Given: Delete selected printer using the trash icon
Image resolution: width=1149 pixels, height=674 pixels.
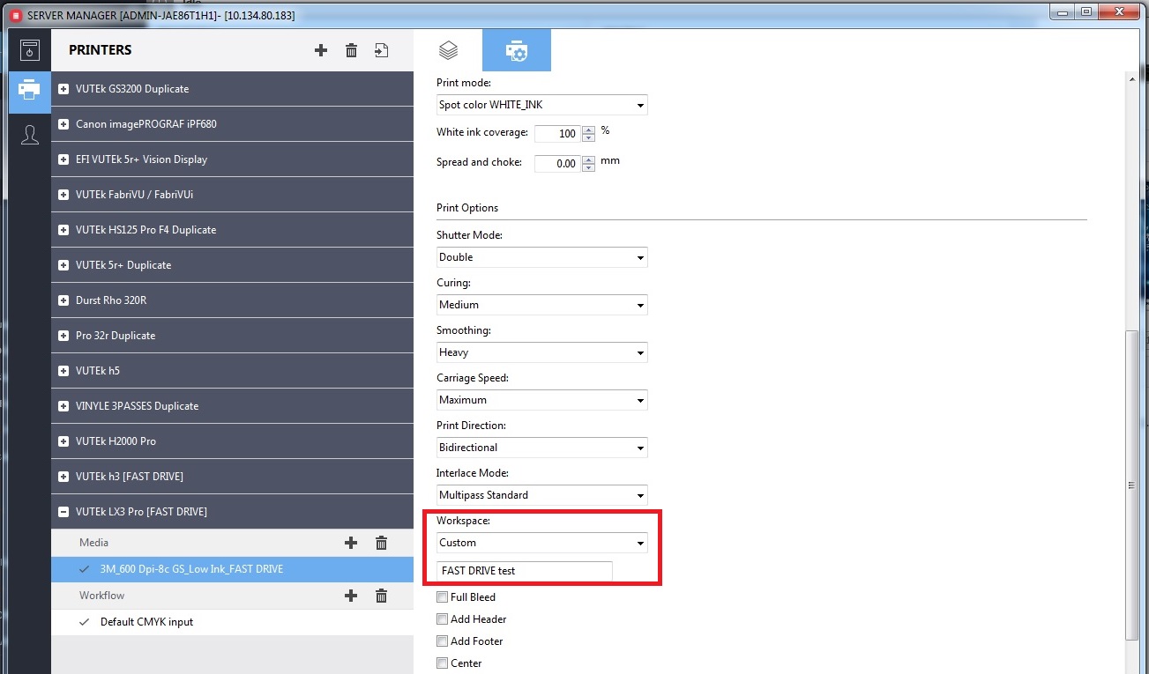Looking at the screenshot, I should click(x=351, y=50).
